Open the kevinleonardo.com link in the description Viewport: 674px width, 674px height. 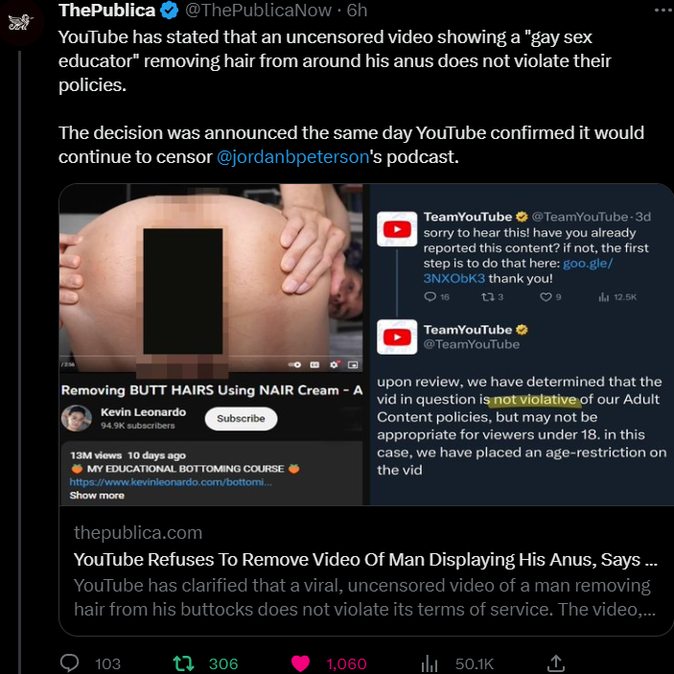click(x=171, y=482)
